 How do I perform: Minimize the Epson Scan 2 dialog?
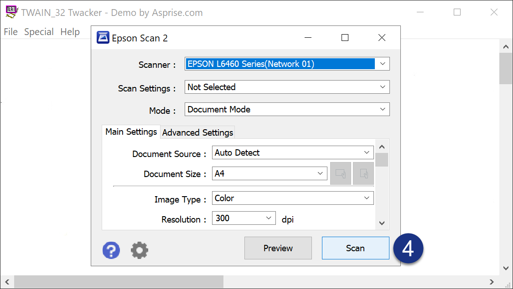308,38
